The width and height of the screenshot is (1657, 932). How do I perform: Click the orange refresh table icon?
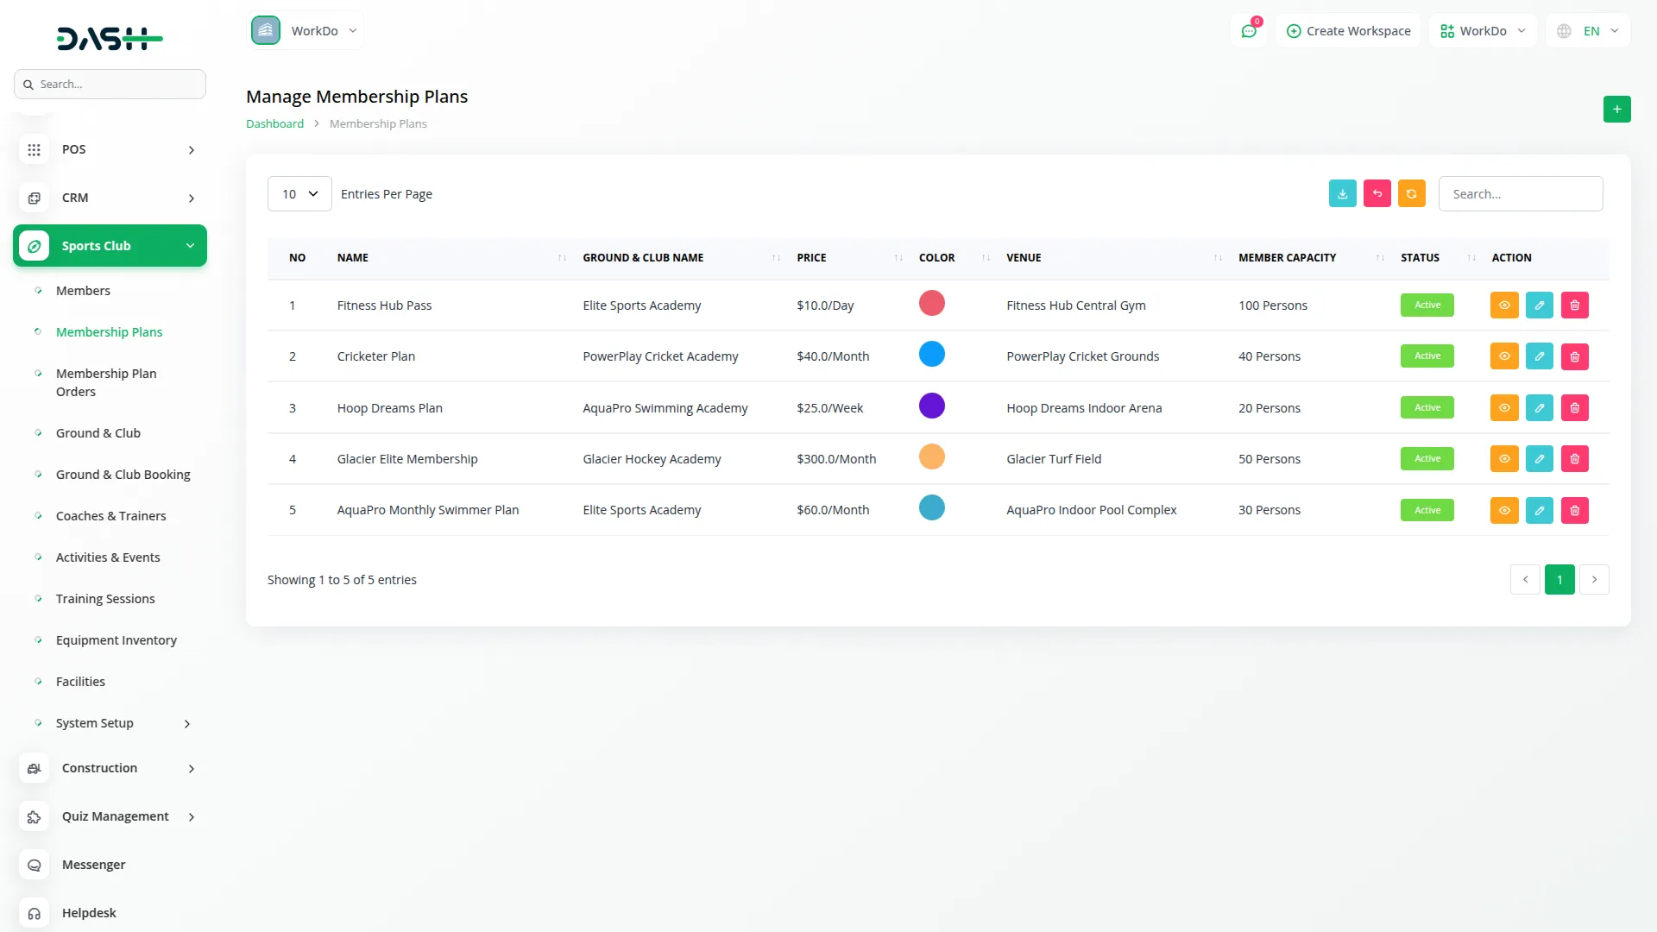[1411, 194]
